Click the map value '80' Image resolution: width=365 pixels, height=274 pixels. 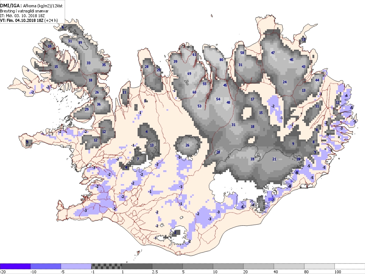point(222,60)
